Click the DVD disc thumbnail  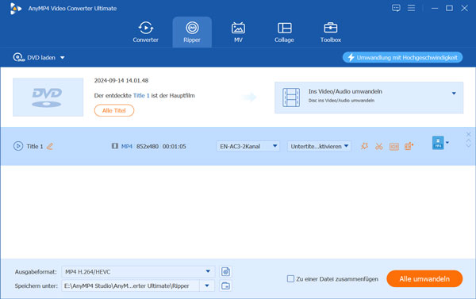coord(48,97)
